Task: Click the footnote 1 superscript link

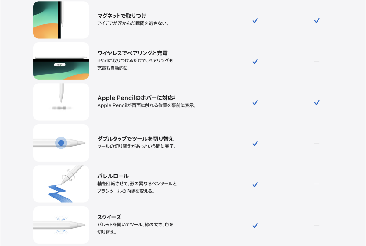Action: point(174,97)
